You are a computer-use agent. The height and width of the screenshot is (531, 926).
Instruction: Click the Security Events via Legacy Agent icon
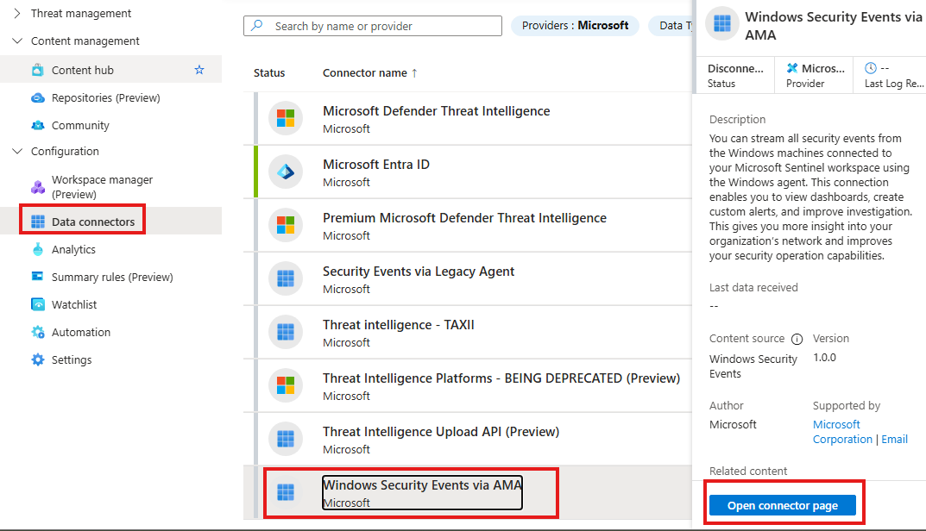coord(286,278)
